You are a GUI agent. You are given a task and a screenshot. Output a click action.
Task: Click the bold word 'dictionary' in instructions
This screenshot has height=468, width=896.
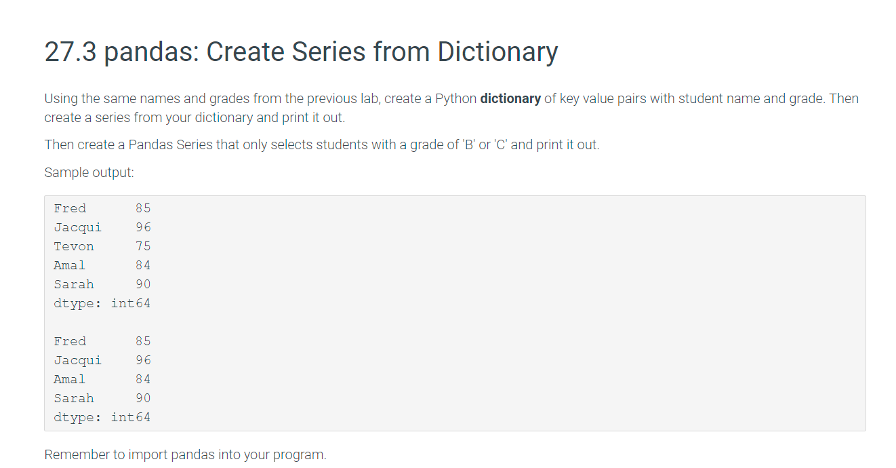point(510,98)
